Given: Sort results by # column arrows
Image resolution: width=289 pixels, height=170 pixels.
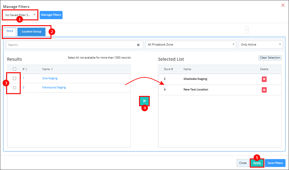Looking at the screenshot, I should (x=26, y=69).
